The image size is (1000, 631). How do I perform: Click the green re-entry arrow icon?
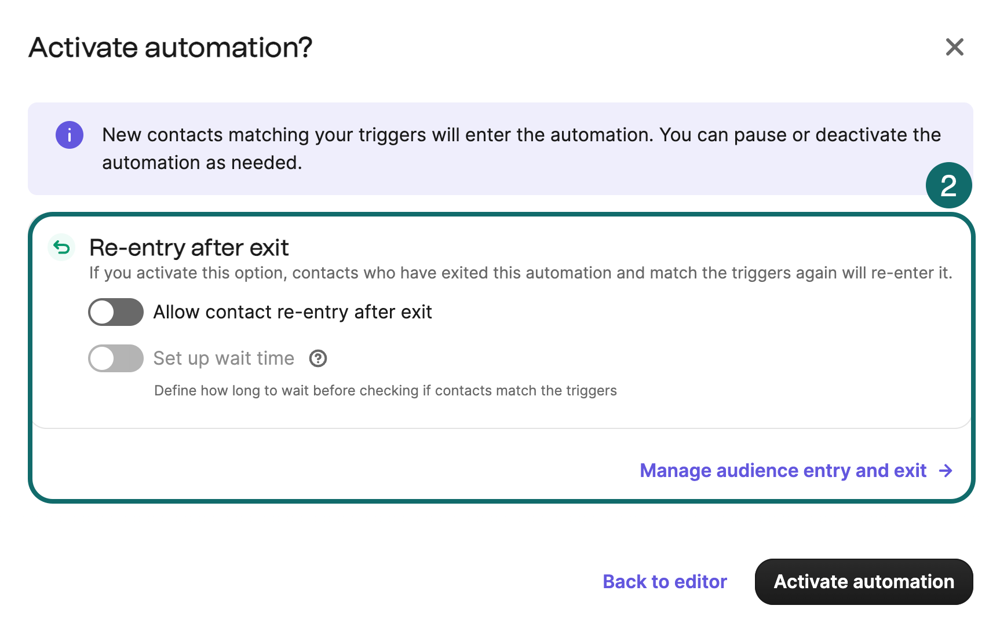tap(61, 248)
